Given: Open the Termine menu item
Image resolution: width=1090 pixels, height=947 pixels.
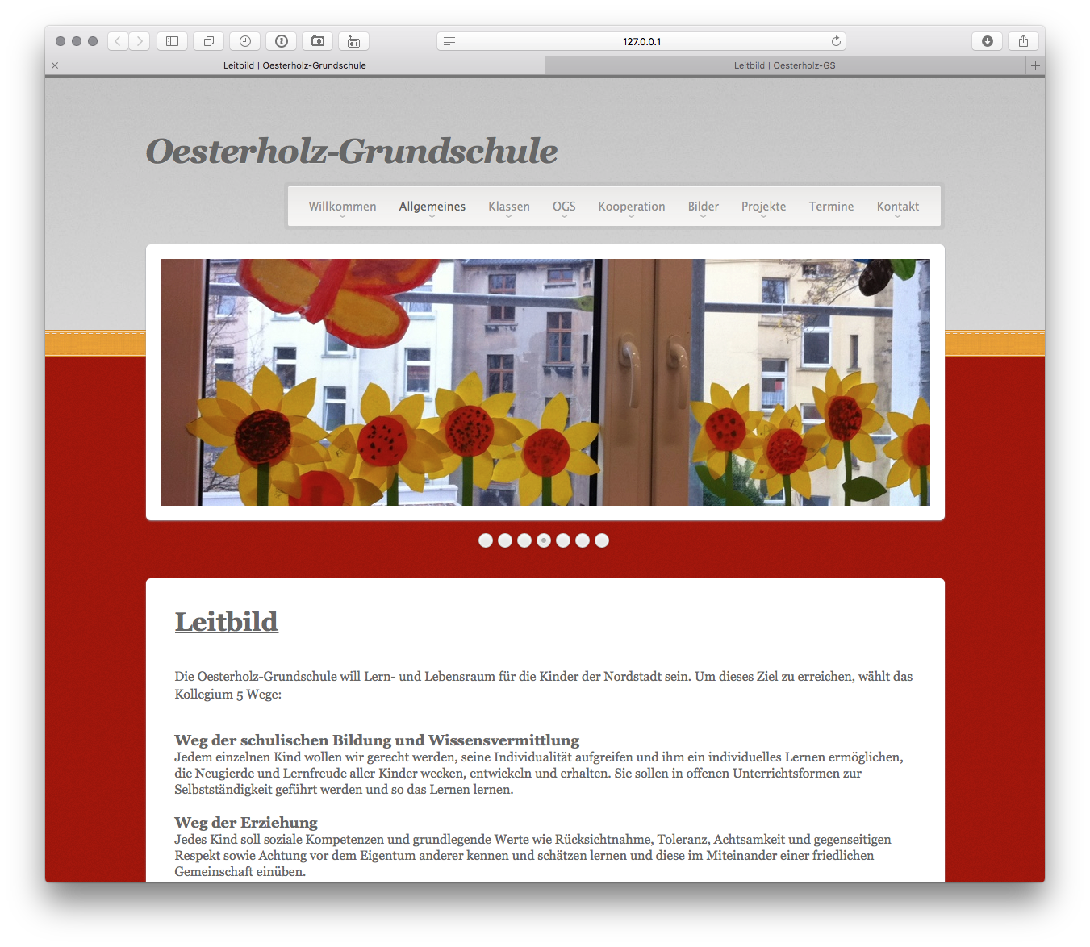Looking at the screenshot, I should point(831,207).
